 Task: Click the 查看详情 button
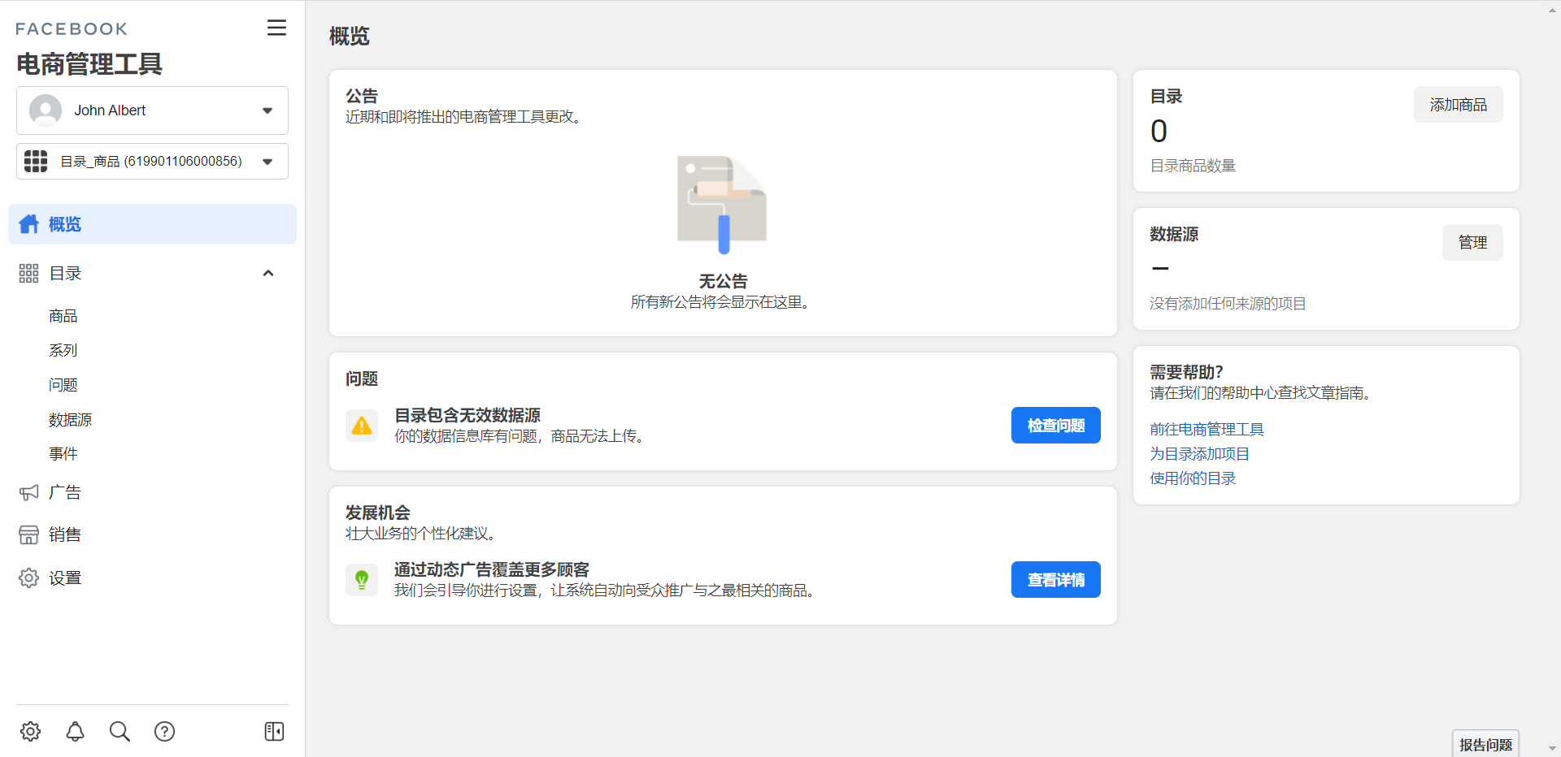[x=1055, y=580]
